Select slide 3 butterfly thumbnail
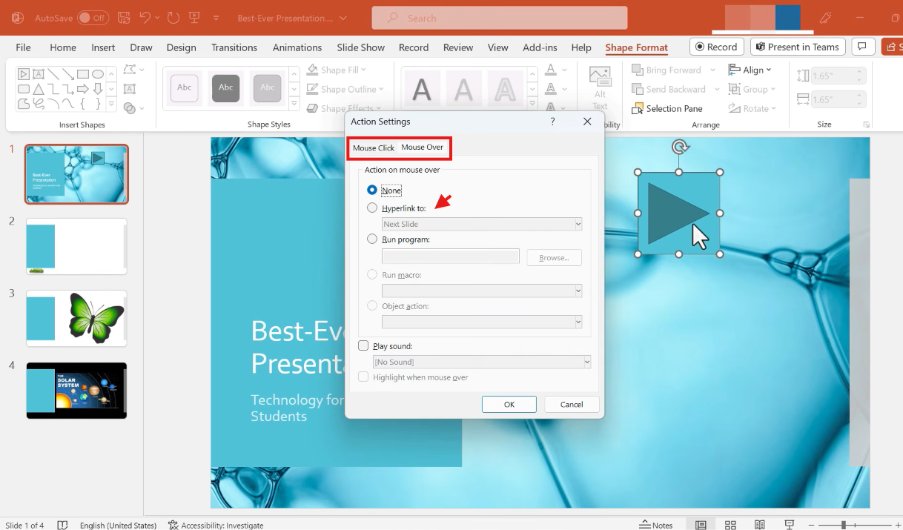Image resolution: width=903 pixels, height=530 pixels. coord(76,318)
